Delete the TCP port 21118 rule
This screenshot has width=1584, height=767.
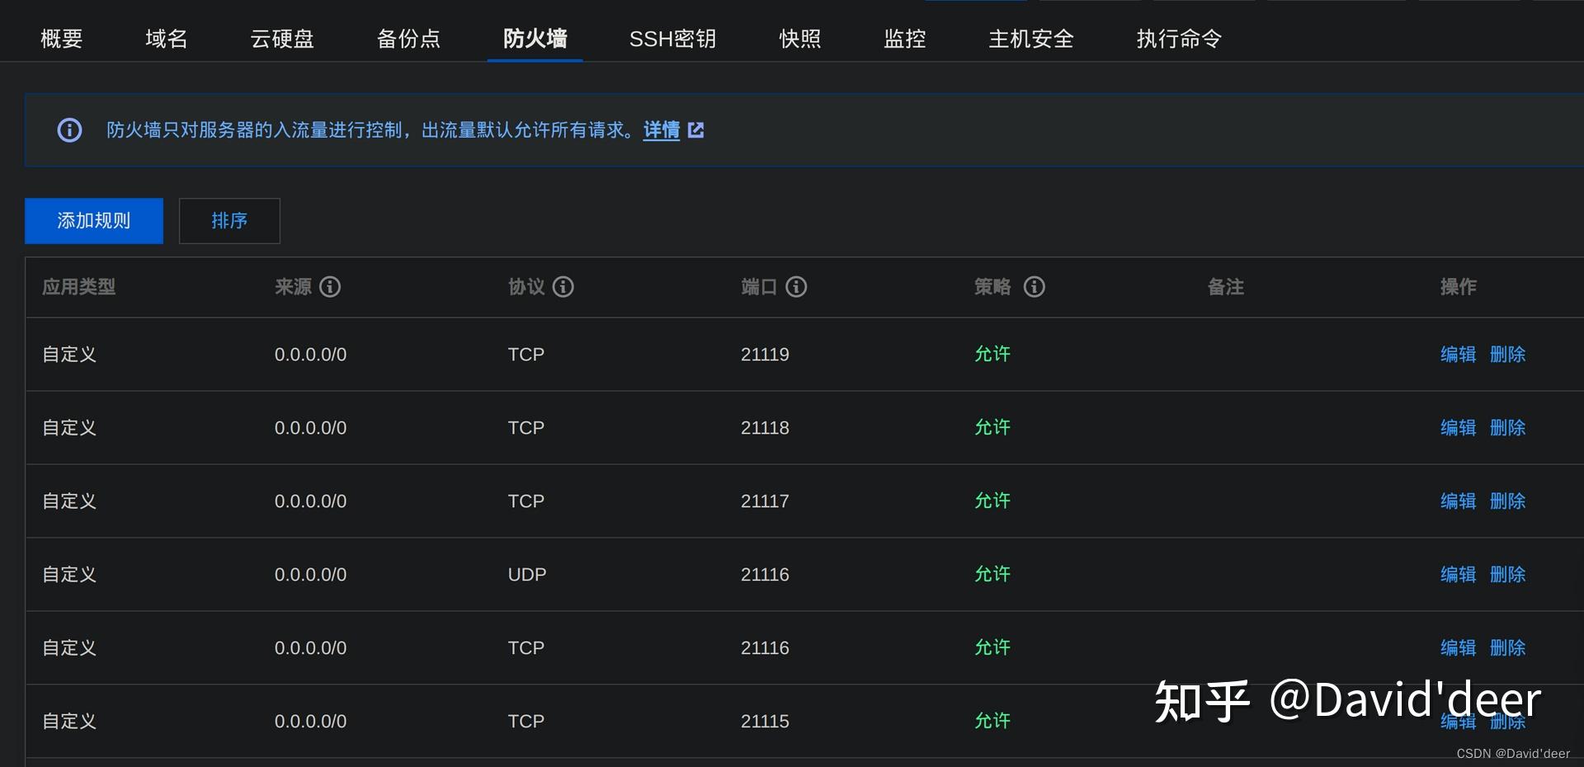[1508, 428]
